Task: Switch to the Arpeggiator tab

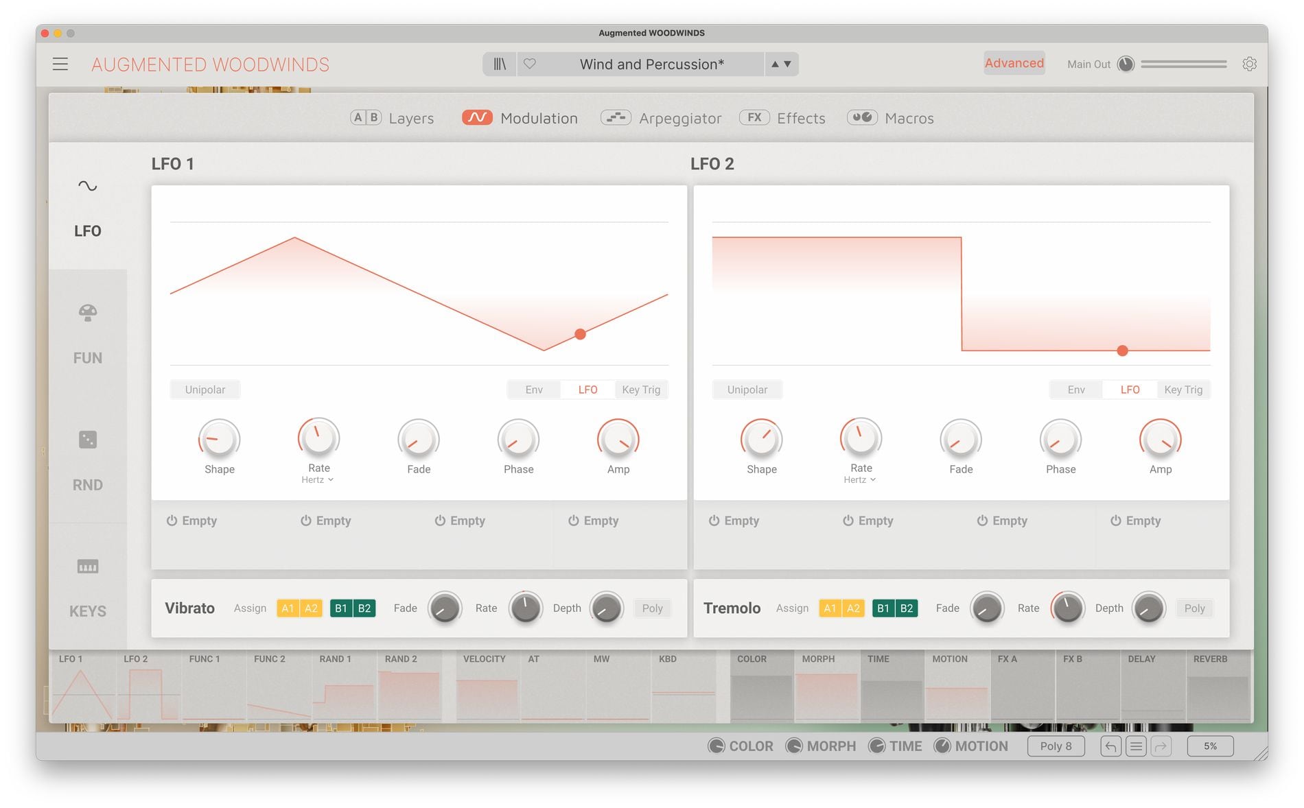Action: click(x=661, y=118)
